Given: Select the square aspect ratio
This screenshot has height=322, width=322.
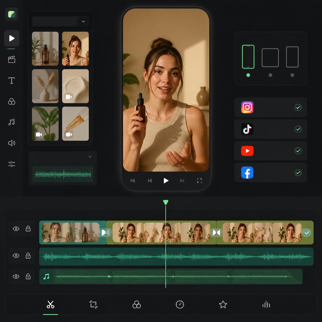Looking at the screenshot, I should tap(270, 58).
